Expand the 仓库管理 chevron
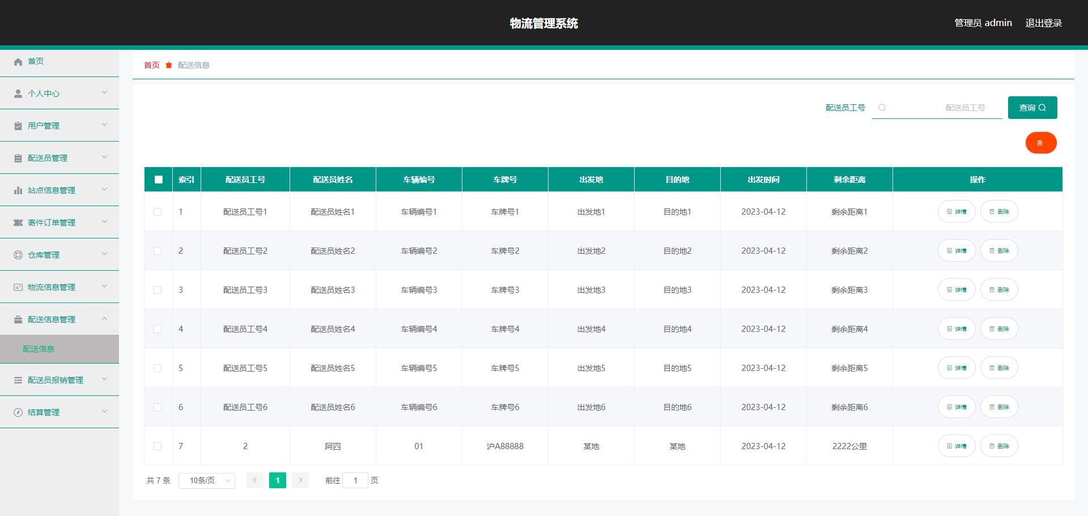The height and width of the screenshot is (516, 1088). (104, 254)
